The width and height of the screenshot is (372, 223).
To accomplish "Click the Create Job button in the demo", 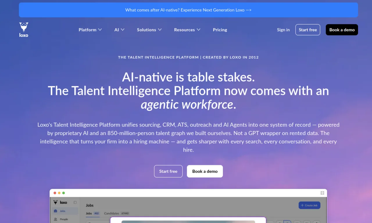I will click(x=310, y=205).
